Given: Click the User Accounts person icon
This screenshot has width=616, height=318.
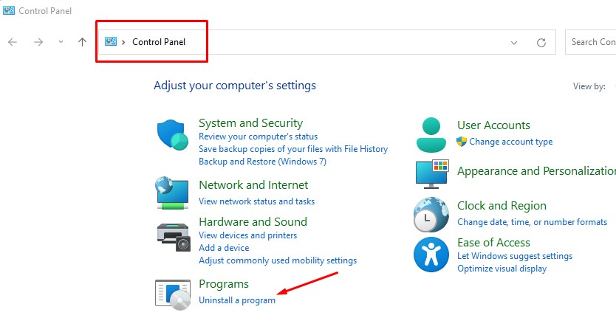Looking at the screenshot, I should pos(432,134).
